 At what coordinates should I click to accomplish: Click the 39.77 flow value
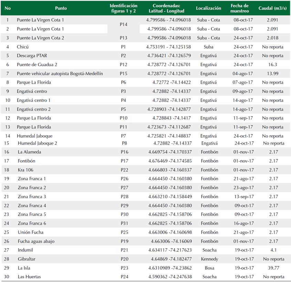[273, 268]
